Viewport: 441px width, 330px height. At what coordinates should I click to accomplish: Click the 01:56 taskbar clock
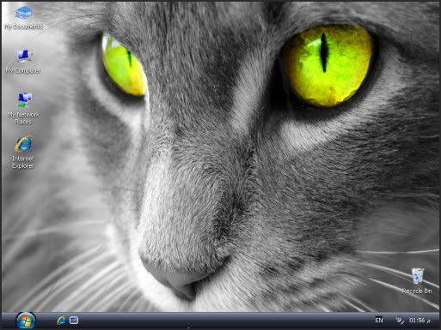pyautogui.click(x=417, y=321)
